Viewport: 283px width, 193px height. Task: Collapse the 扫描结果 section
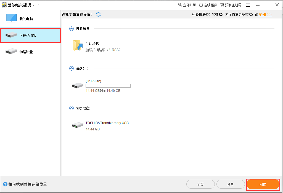click(x=72, y=29)
